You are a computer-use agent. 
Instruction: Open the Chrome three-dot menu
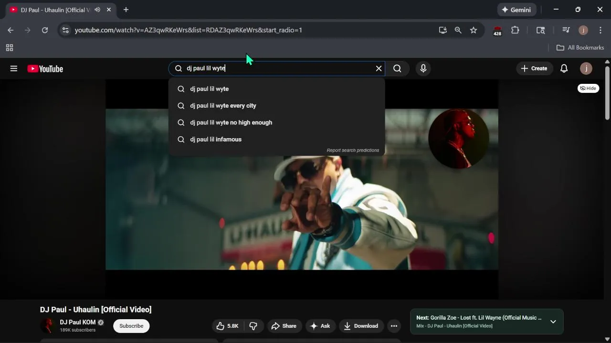[x=600, y=30]
